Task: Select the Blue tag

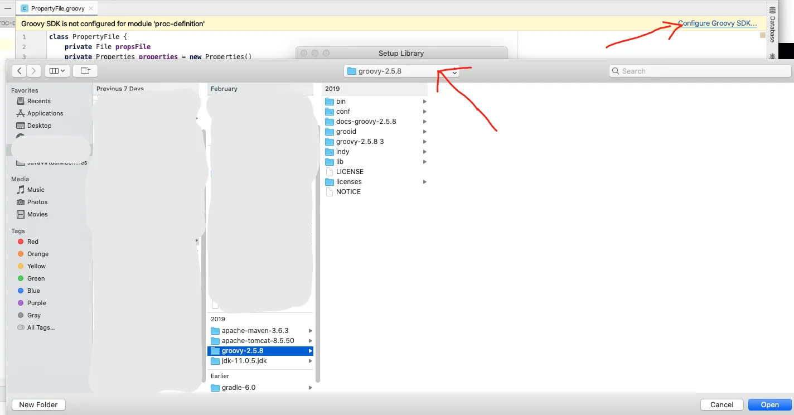Action: 33,291
